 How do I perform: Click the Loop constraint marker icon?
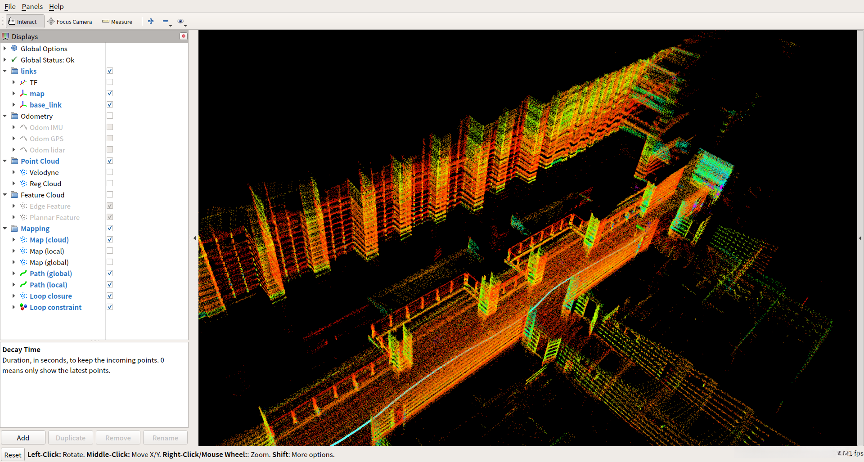(23, 307)
